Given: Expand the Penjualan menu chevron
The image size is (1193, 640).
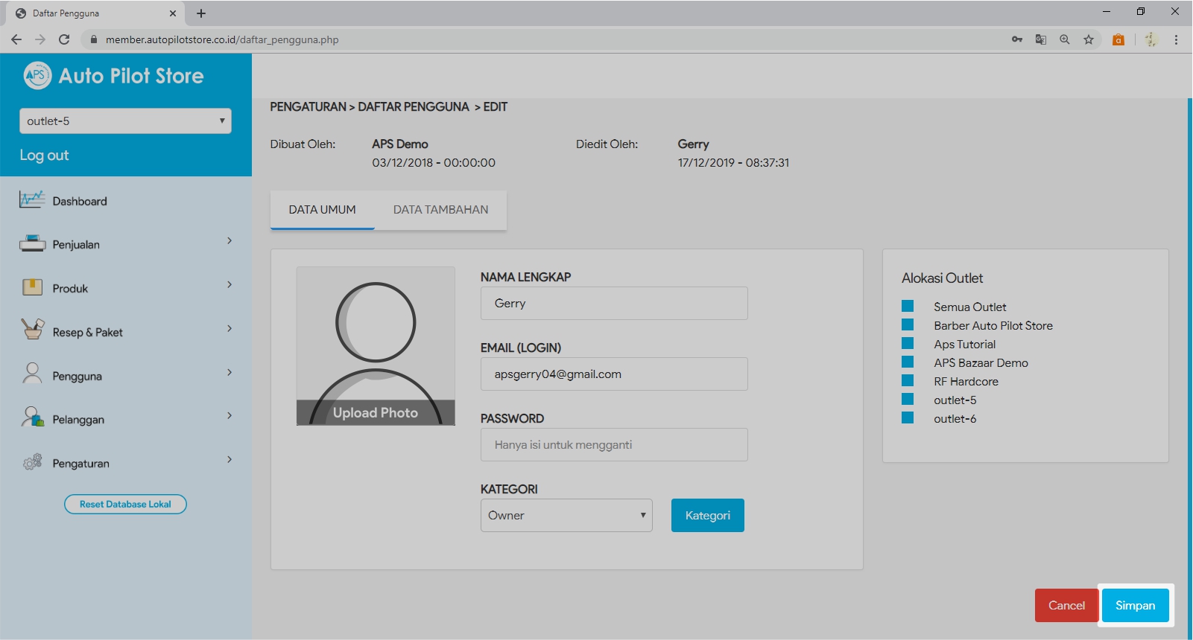Looking at the screenshot, I should [230, 241].
